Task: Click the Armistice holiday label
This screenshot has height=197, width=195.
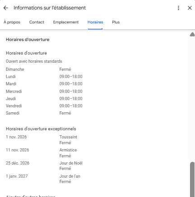Action: tap(68, 150)
